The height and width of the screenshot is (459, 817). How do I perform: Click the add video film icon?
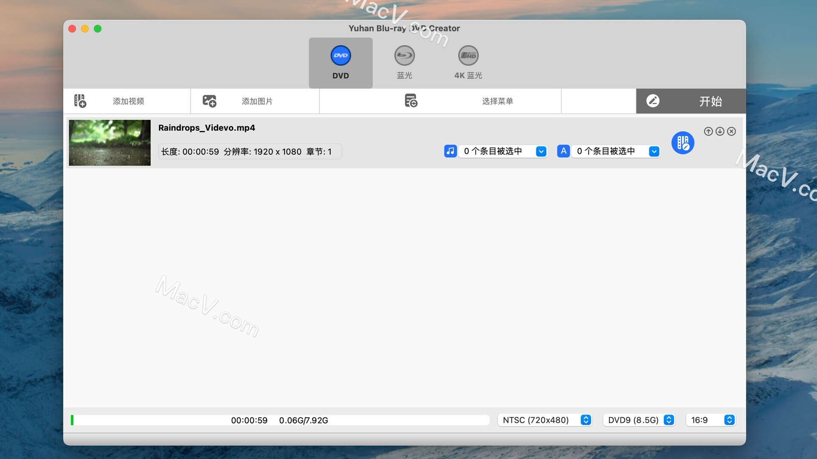click(x=80, y=101)
